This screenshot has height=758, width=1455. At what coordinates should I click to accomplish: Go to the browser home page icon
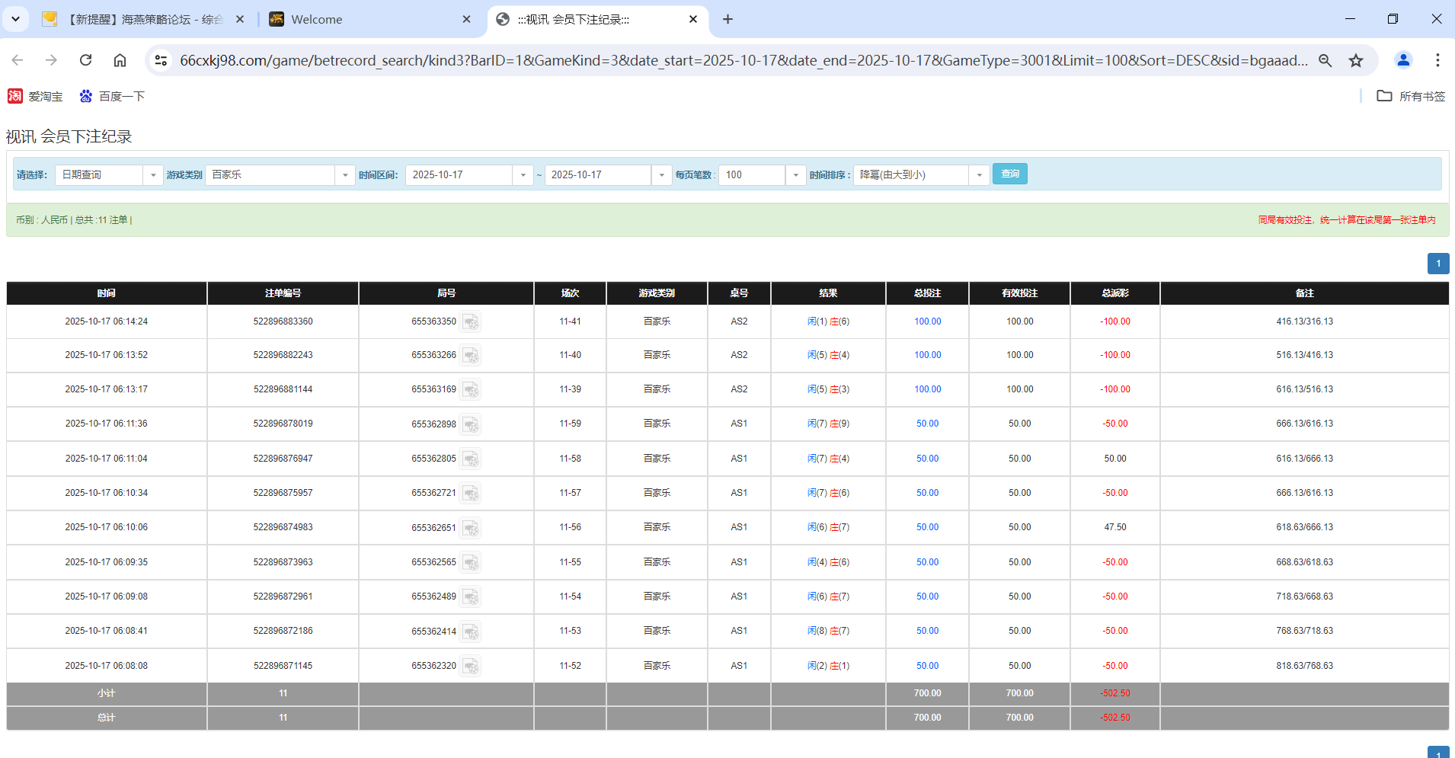(x=120, y=60)
